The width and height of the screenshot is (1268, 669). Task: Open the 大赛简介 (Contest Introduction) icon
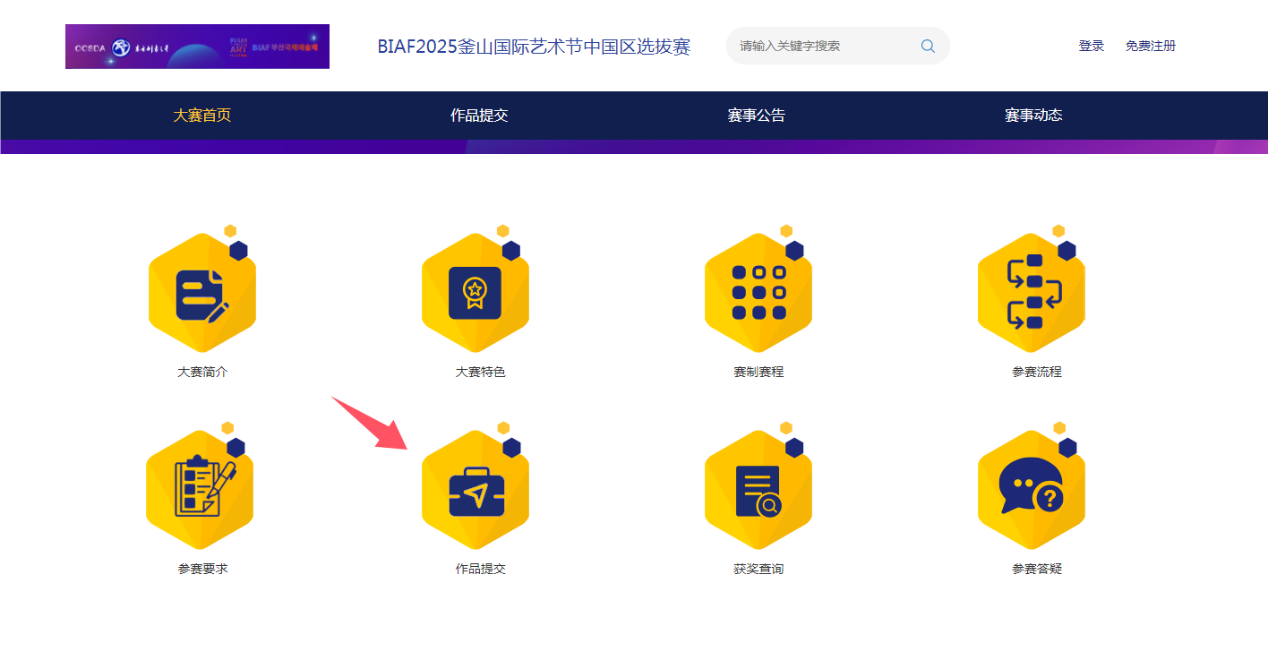click(201, 291)
